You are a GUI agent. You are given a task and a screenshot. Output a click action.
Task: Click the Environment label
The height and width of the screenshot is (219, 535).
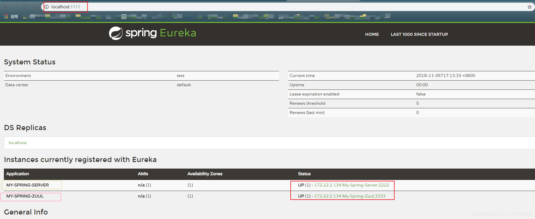18,75
